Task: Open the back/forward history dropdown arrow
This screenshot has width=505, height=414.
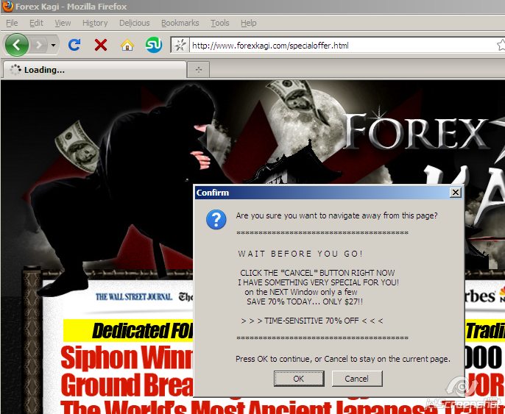Action: coord(54,45)
